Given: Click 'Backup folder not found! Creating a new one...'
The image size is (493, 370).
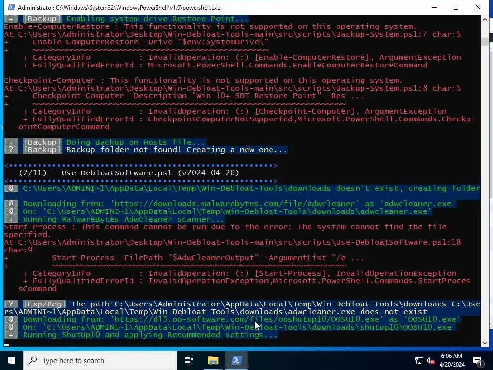Looking at the screenshot, I should [x=176, y=150].
